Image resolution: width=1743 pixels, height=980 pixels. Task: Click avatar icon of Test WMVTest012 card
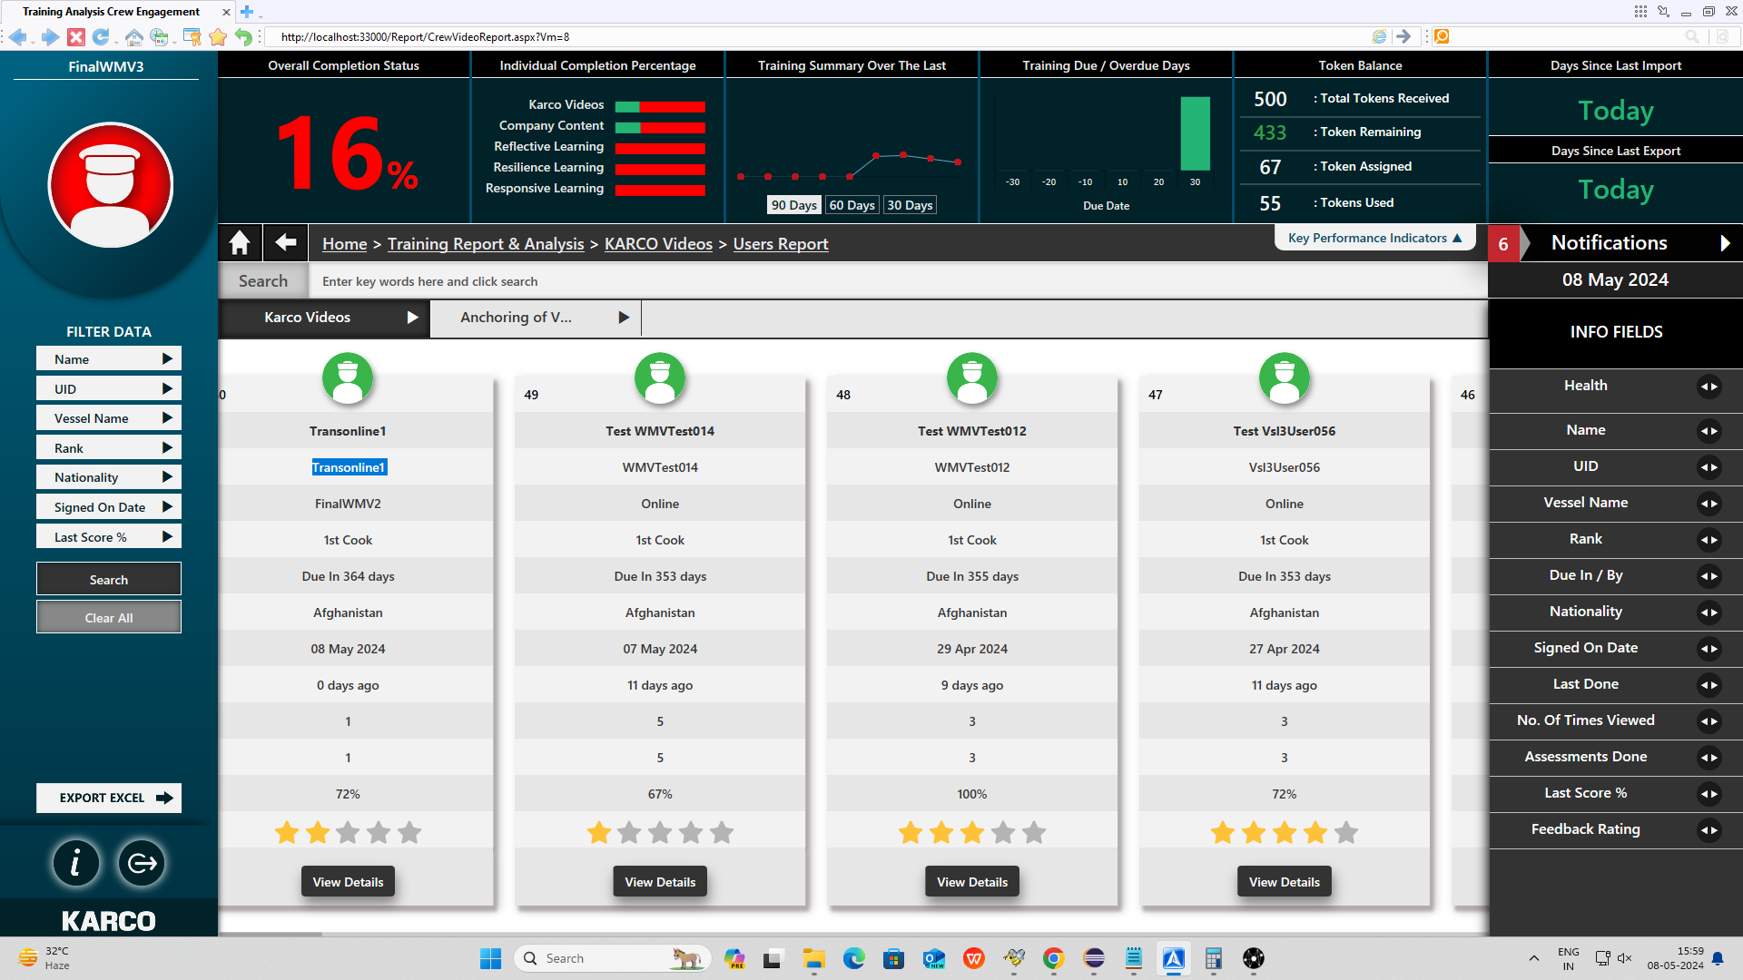[972, 377]
